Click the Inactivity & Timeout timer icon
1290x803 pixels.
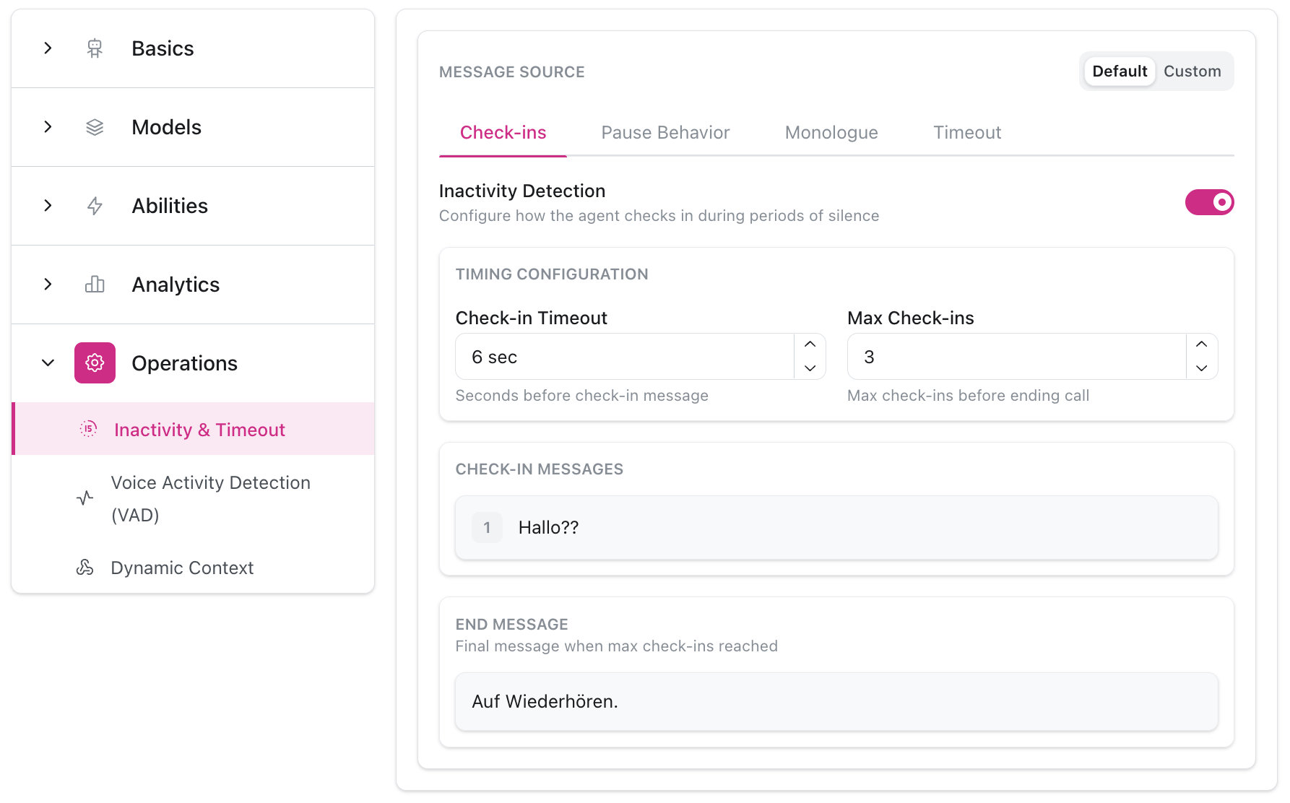coord(87,429)
